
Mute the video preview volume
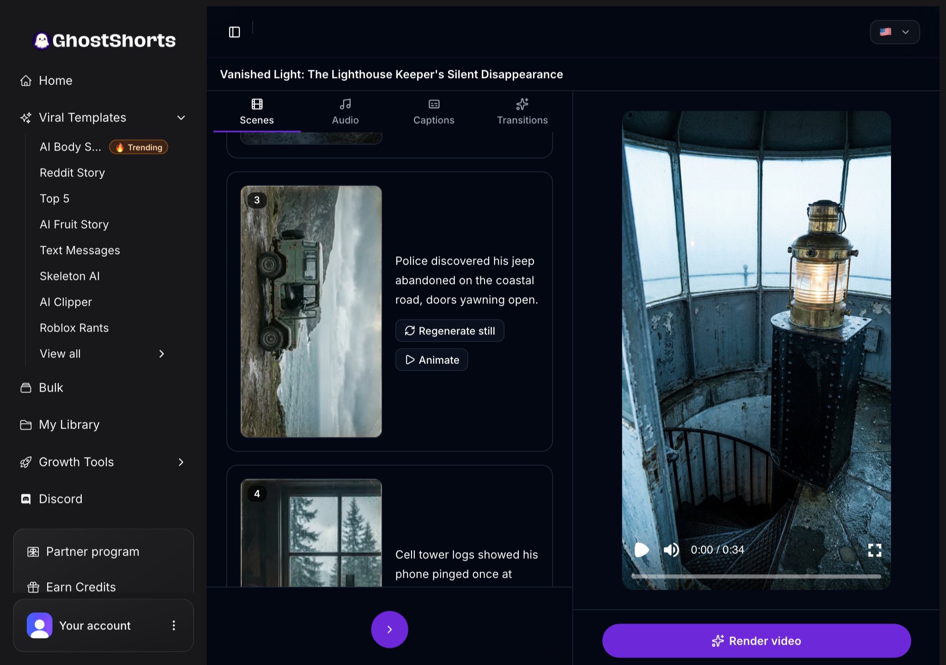[x=671, y=550]
